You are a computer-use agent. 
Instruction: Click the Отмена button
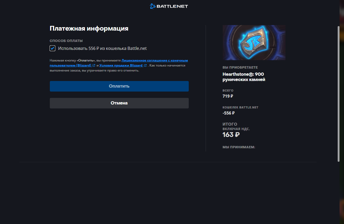[x=119, y=103]
